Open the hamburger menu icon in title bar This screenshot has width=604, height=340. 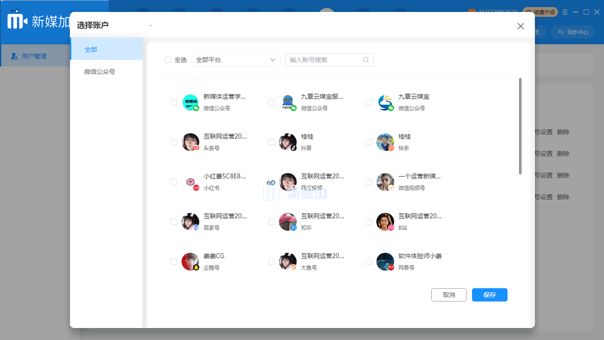[565, 12]
